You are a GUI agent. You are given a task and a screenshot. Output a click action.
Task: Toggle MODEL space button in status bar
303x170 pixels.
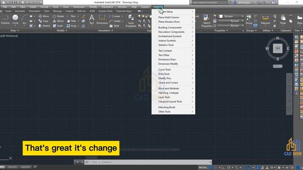coord(203,168)
